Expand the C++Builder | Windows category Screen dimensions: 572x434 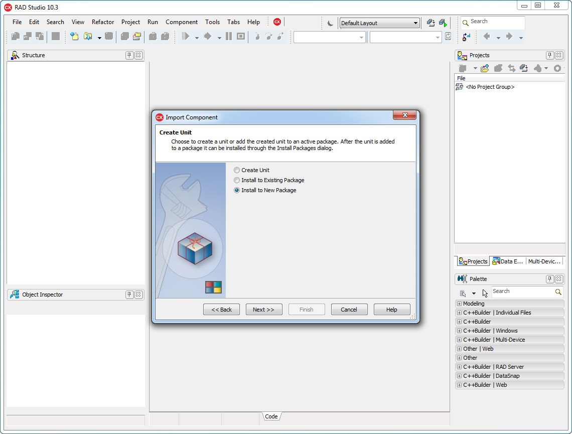coord(459,331)
